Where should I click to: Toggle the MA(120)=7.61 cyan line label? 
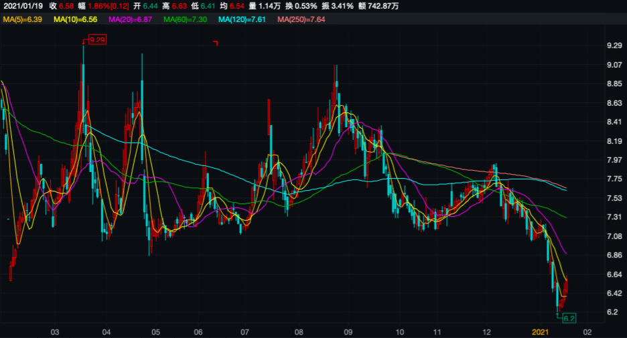[243, 19]
